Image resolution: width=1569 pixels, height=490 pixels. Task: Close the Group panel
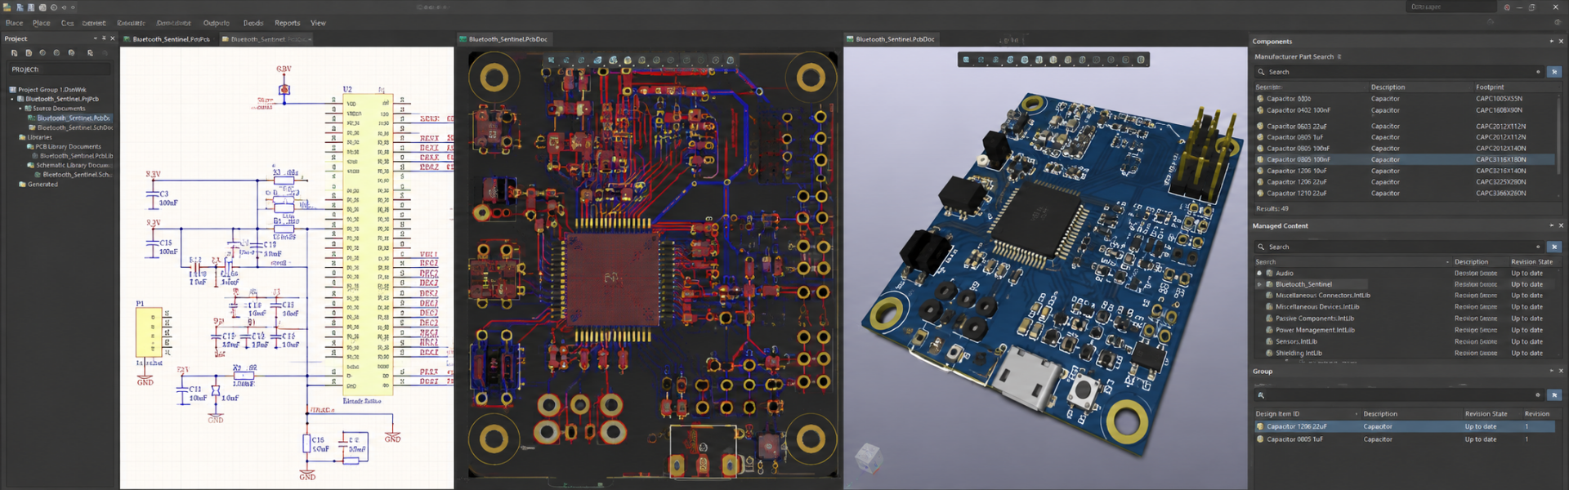(x=1560, y=371)
